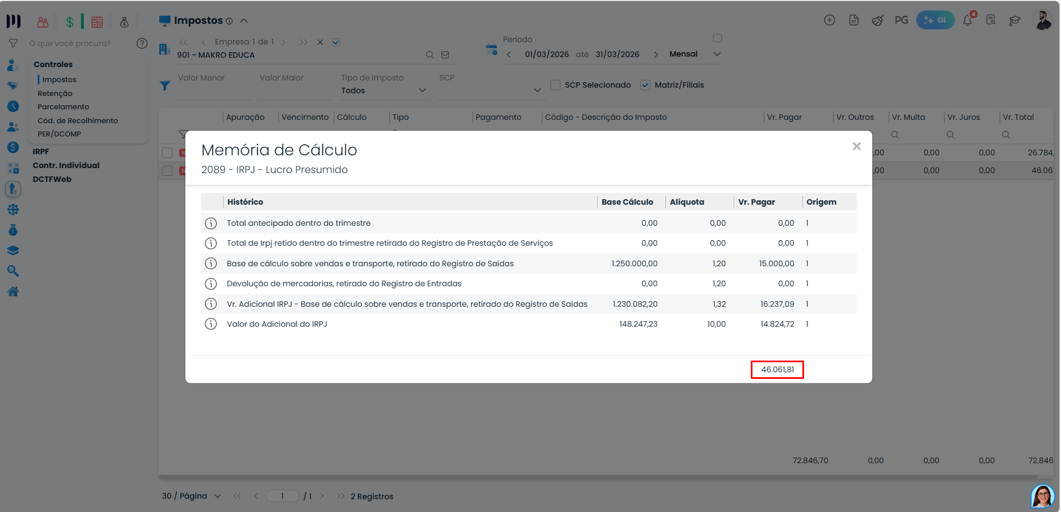Click the home icon in left sidebar
Screen dimensions: 1061x512
tap(13, 291)
